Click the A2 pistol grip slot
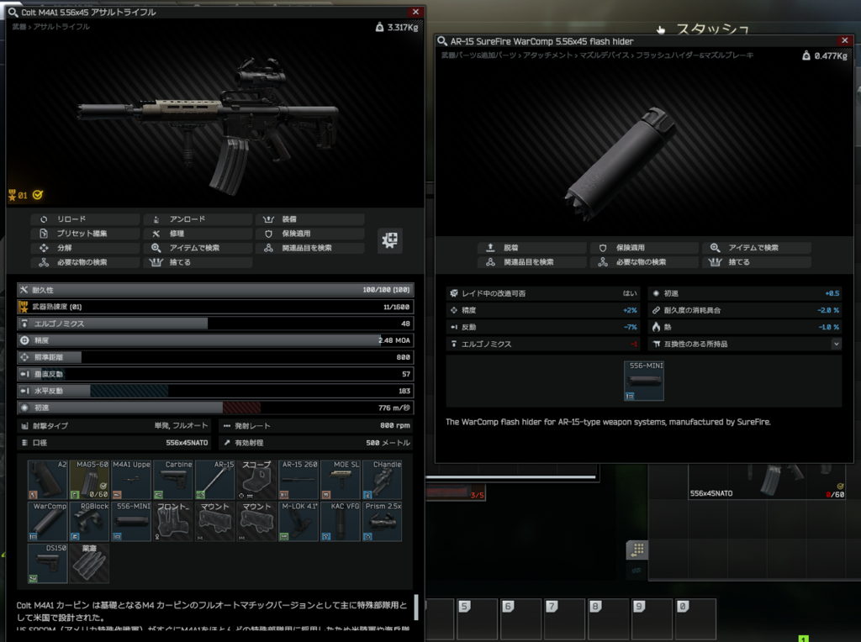 (49, 480)
